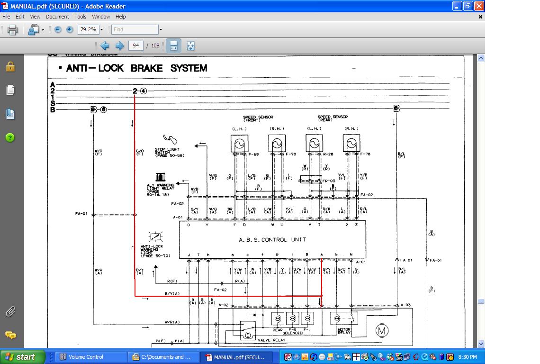Open the Bookmarks panel in sidebar
Viewport: 540px width, 364px height.
click(10, 114)
